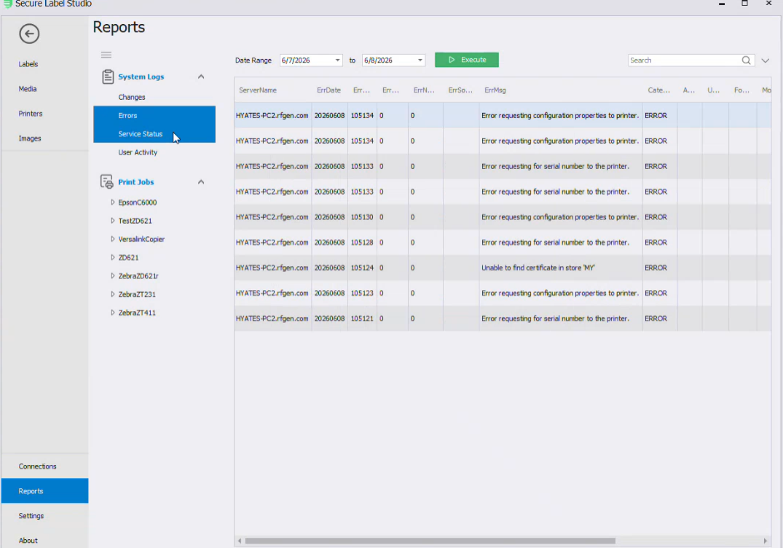
Task: Select the Service Status report
Action: pyautogui.click(x=154, y=134)
